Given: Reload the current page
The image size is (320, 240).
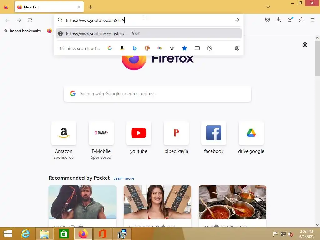Looking at the screenshot, I should click(x=30, y=20).
